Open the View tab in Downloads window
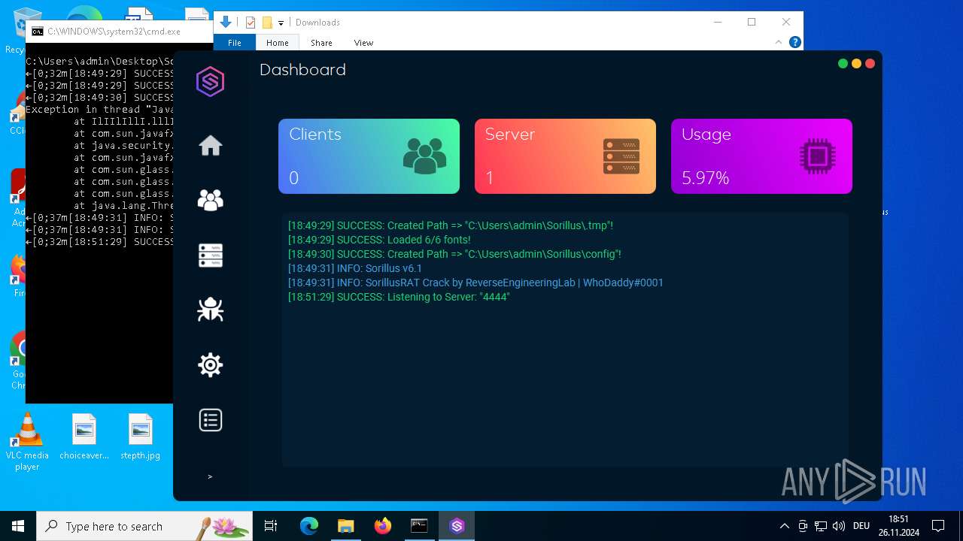Screen dimensions: 963x541 point(363,43)
